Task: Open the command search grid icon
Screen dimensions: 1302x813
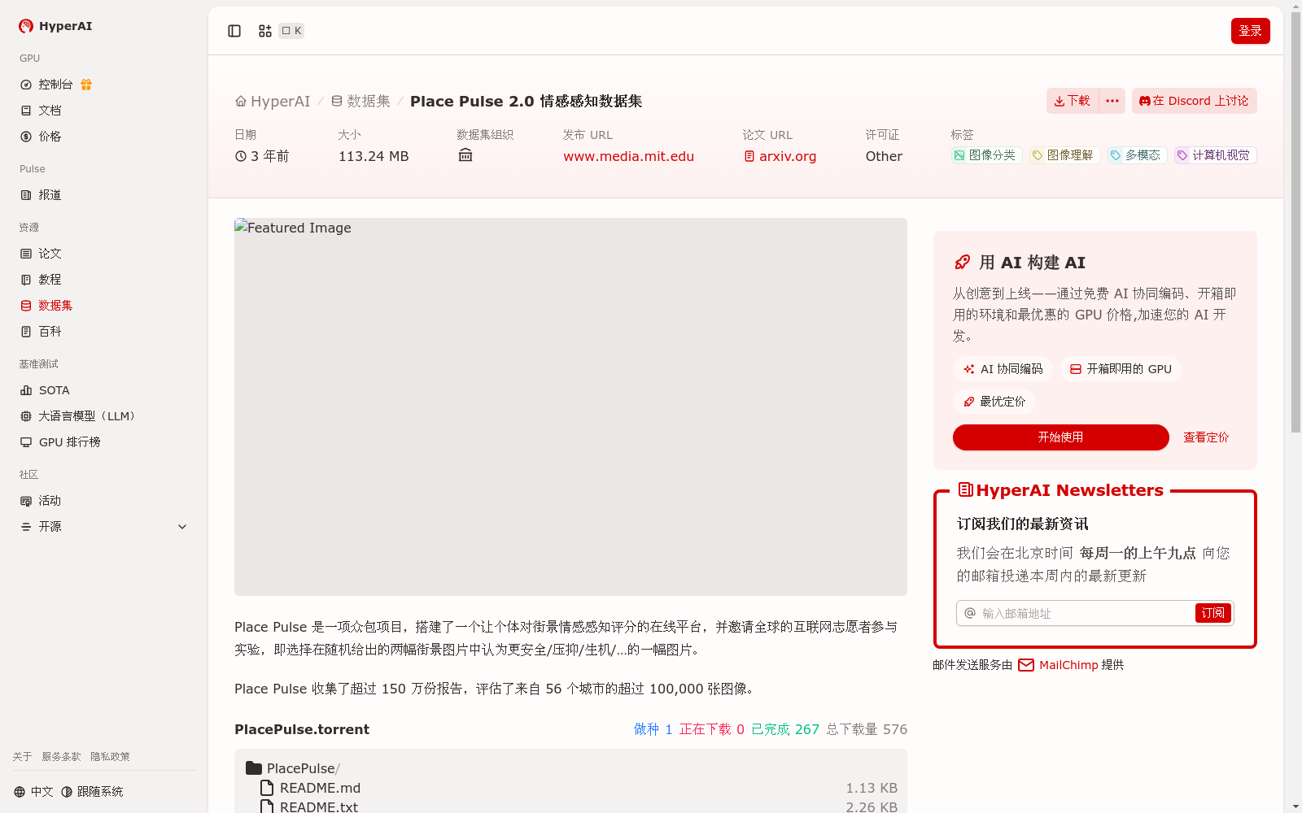Action: click(x=265, y=31)
